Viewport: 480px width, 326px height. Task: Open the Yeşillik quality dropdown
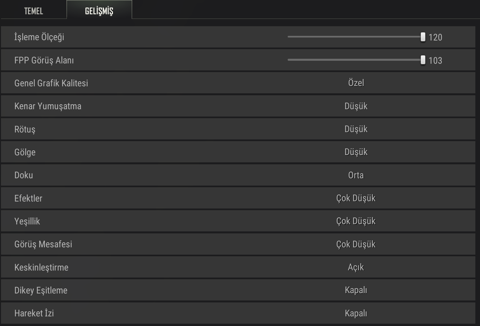[356, 221]
